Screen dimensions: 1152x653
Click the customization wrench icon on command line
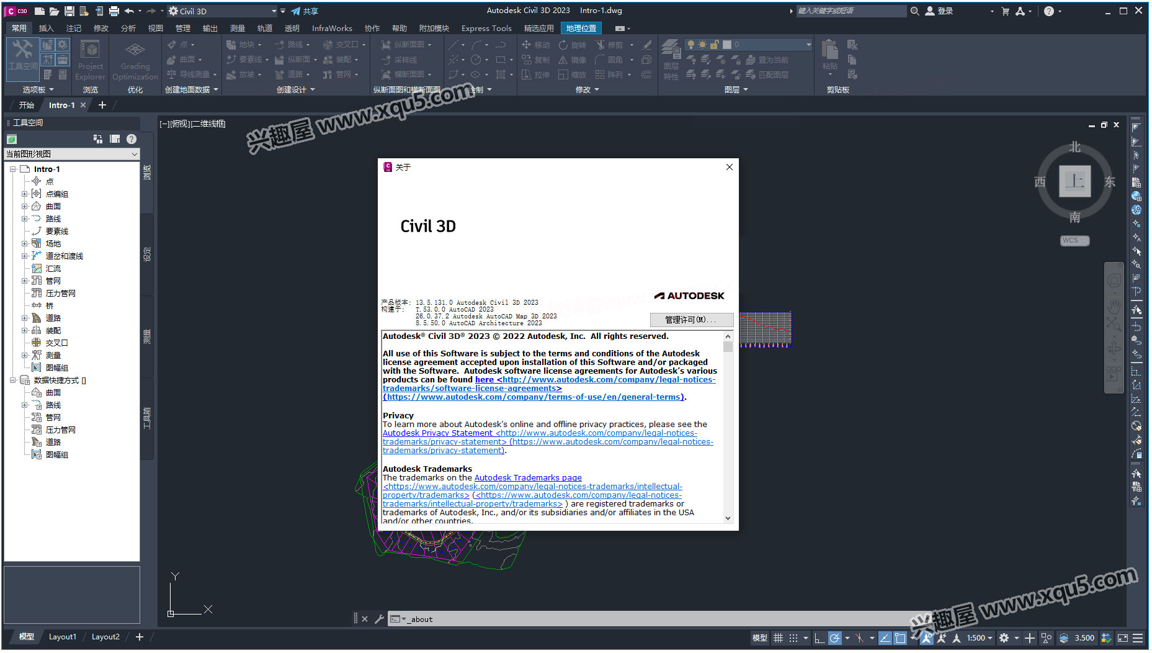379,619
